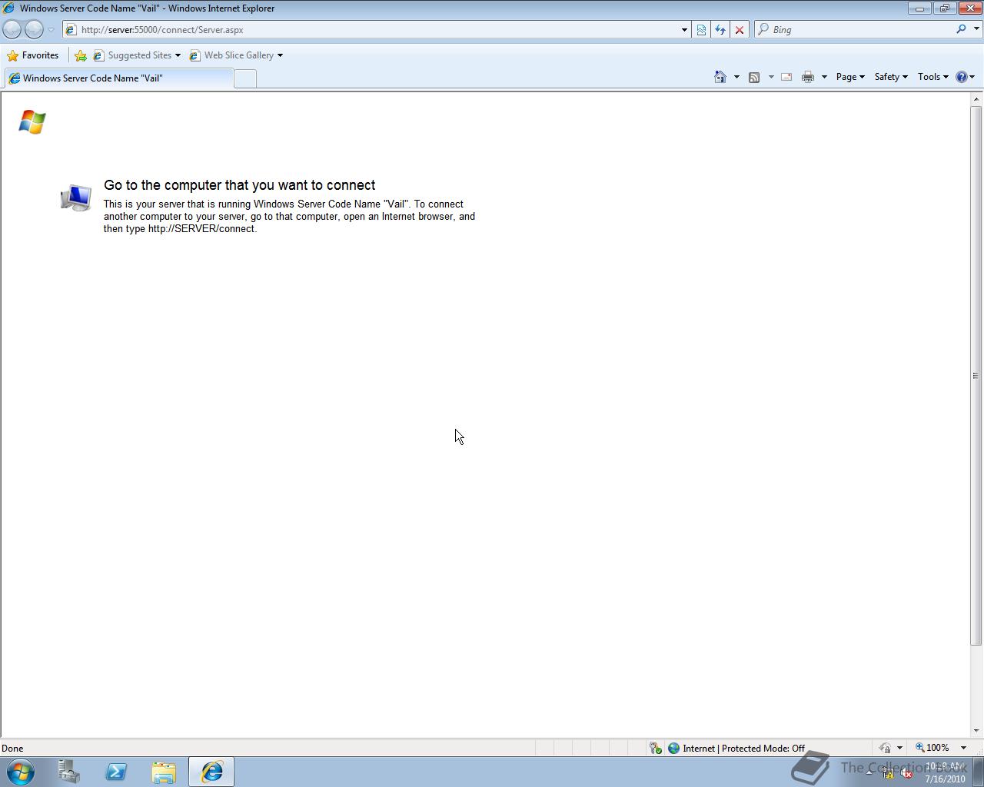Click the Home page icon

pyautogui.click(x=720, y=77)
